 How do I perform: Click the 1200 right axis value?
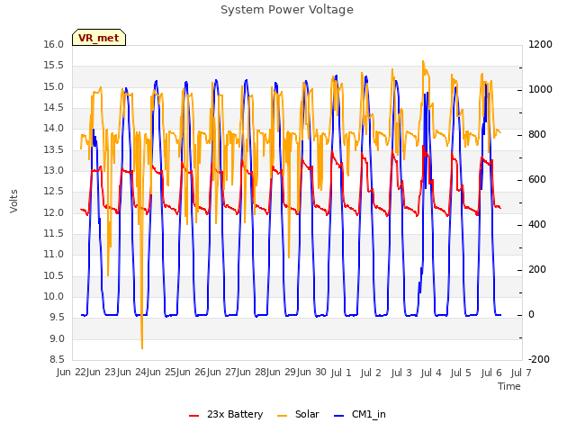540,44
